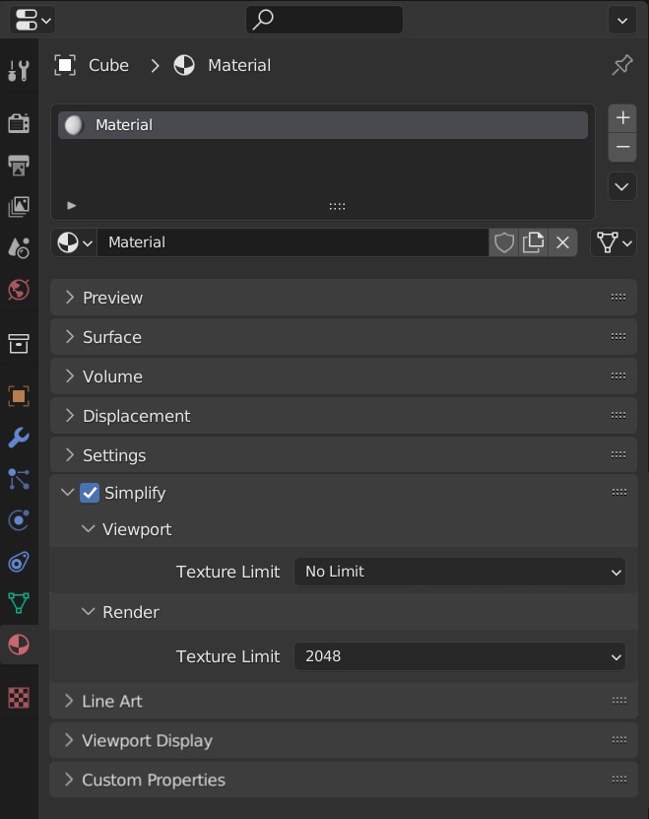This screenshot has width=649, height=819.
Task: Click the breadcrumb arrow after Cube
Action: pyautogui.click(x=155, y=66)
